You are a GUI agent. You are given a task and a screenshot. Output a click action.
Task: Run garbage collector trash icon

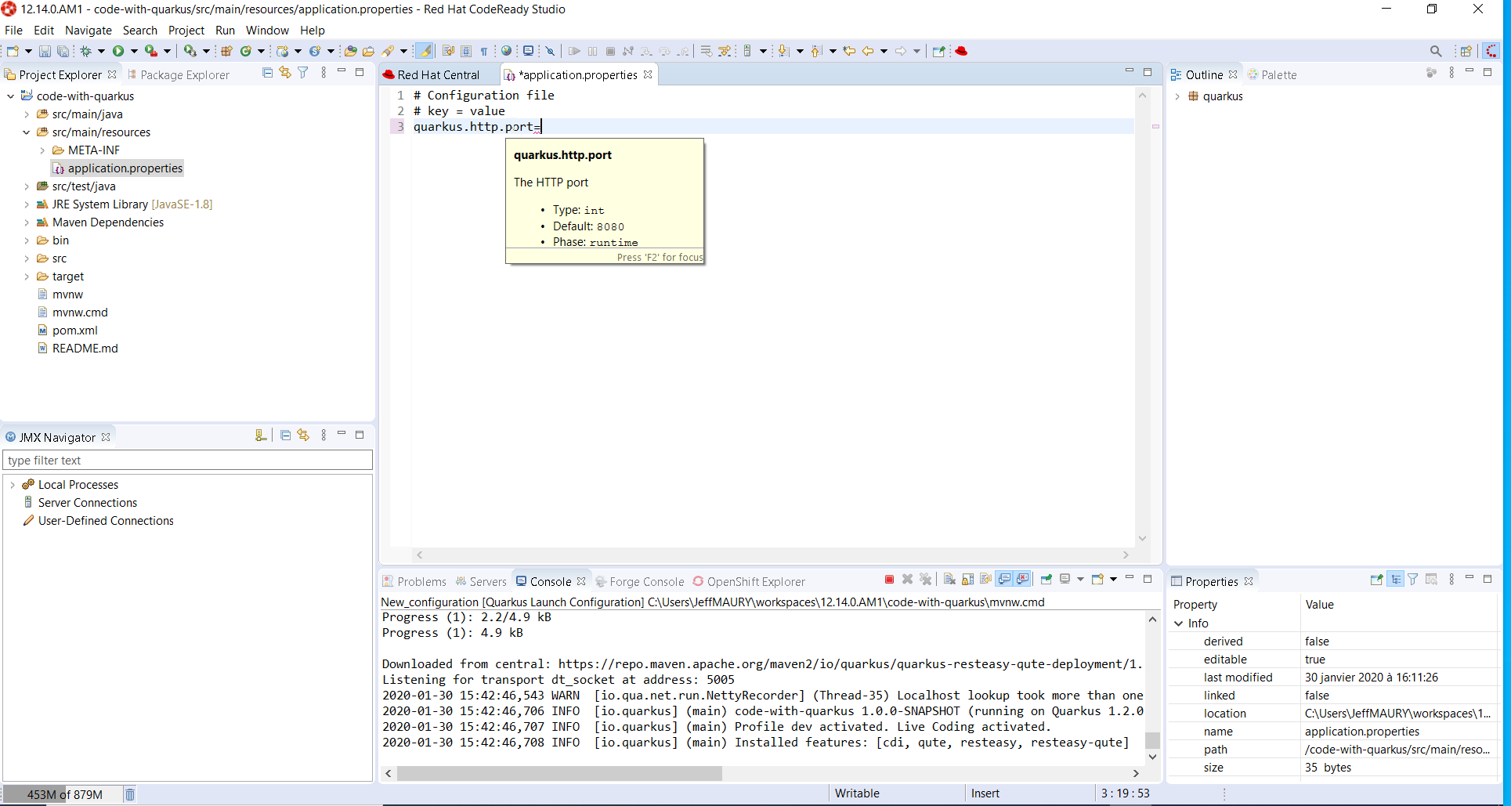click(x=130, y=794)
